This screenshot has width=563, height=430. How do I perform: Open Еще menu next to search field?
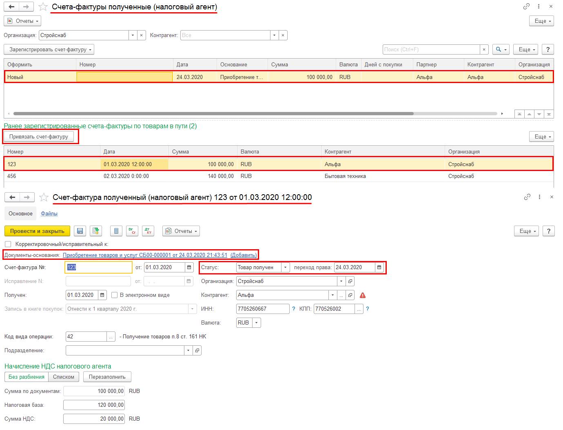526,50
